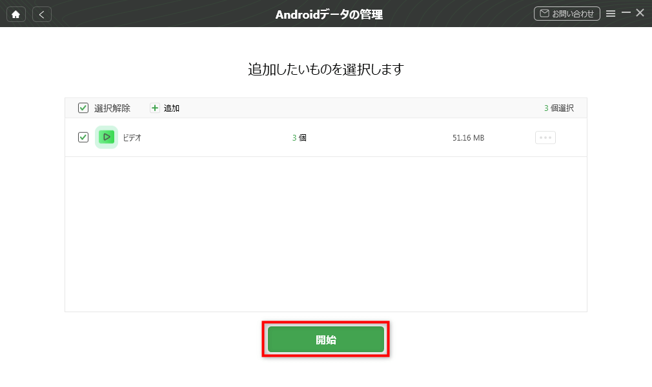Close the application window
This screenshot has height=387, width=652.
click(x=640, y=13)
